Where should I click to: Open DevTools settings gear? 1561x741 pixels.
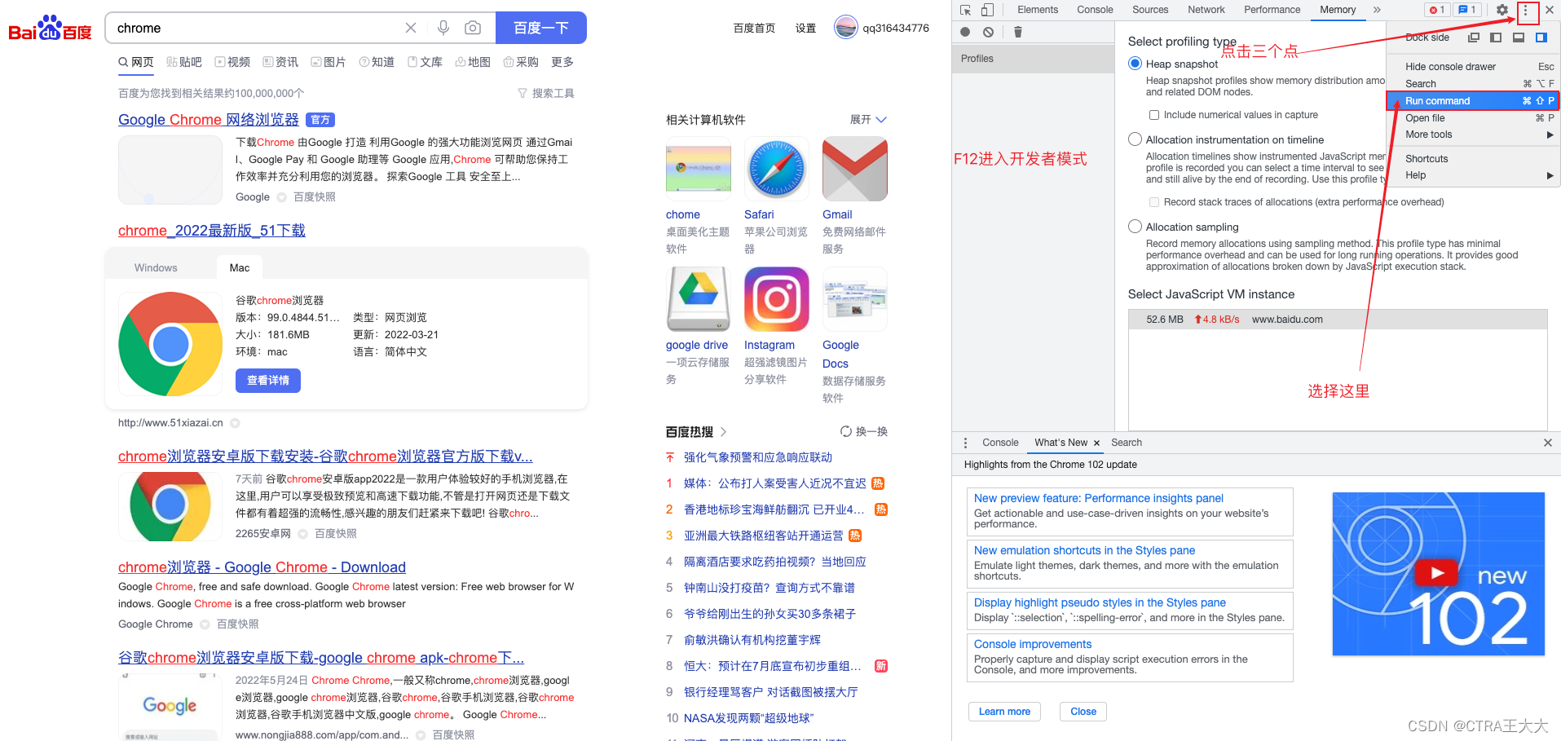(1501, 10)
